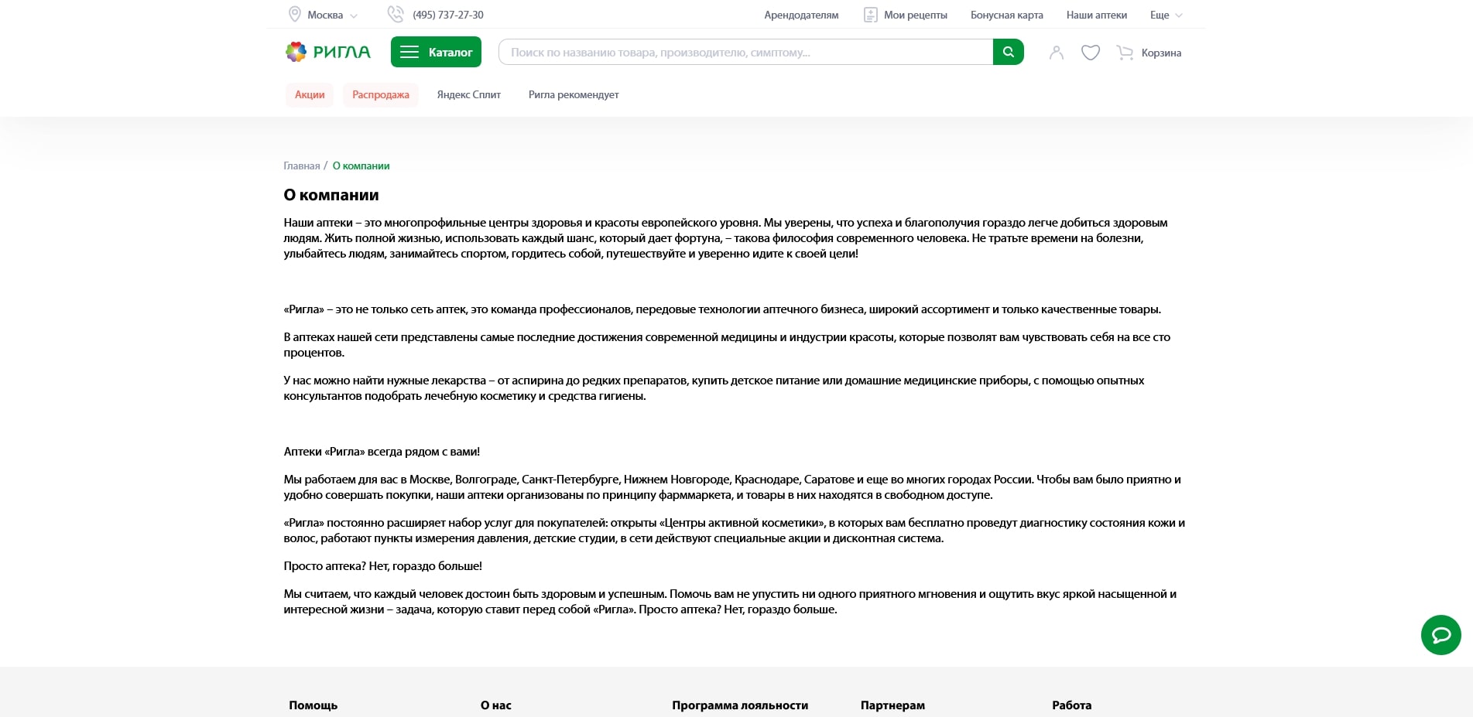Click the Rigla logo
This screenshot has width=1473, height=717.
[328, 52]
